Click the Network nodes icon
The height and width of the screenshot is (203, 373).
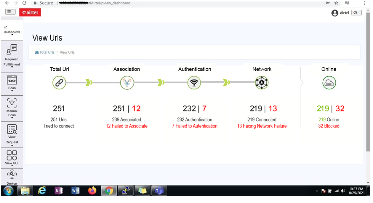[262, 83]
